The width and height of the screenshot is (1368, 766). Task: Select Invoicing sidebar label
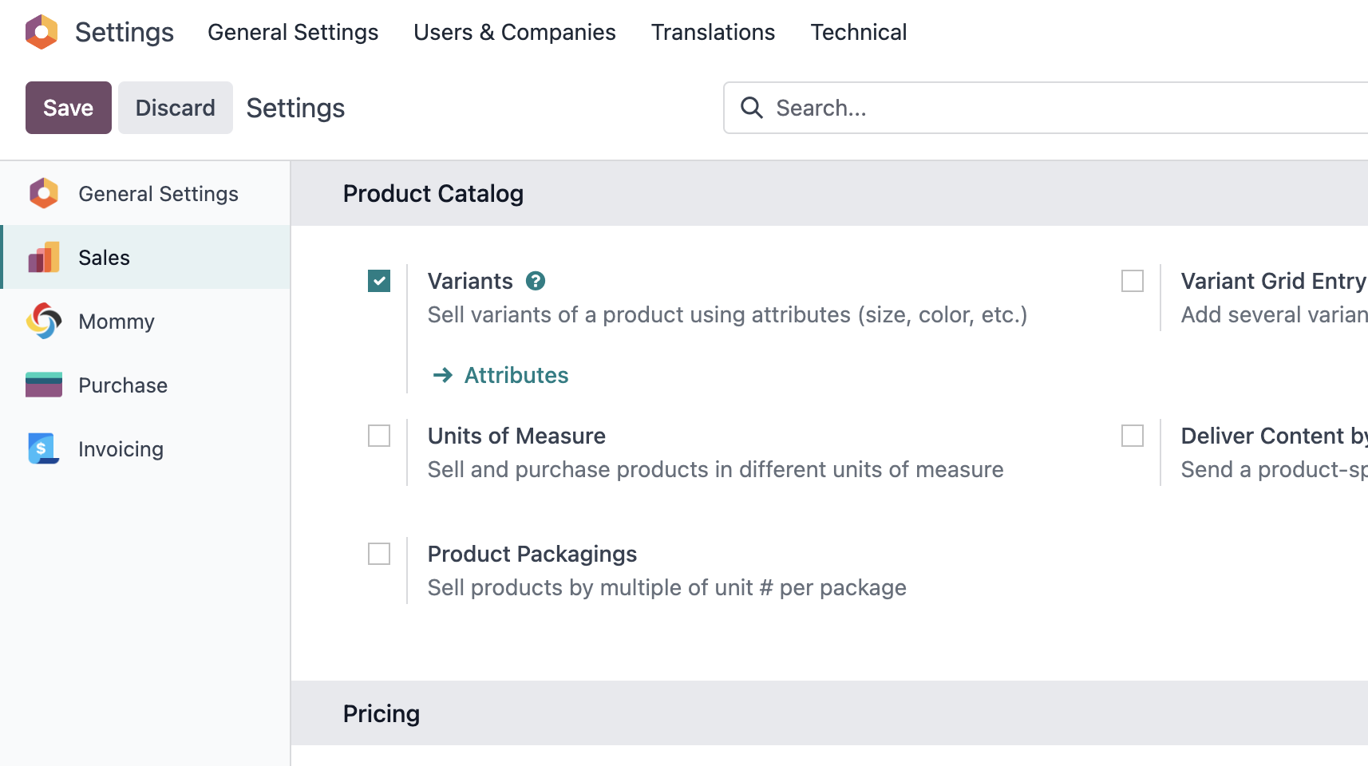pos(121,449)
